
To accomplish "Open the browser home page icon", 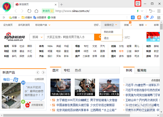I will tap(36, 11).
